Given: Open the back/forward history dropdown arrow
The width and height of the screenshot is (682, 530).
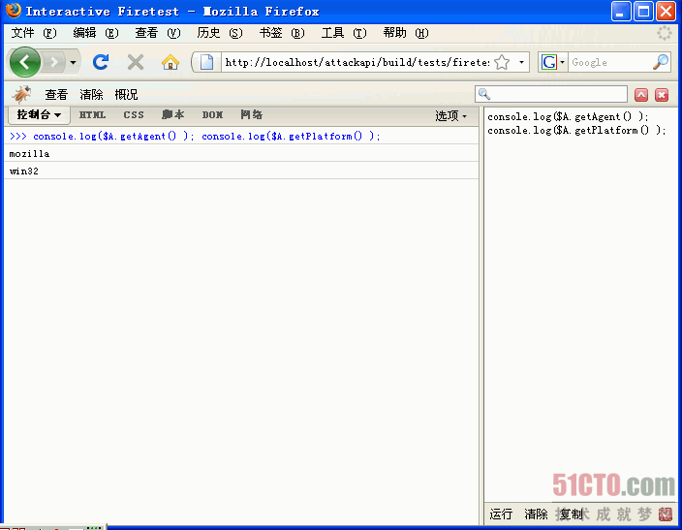Looking at the screenshot, I should tap(73, 63).
